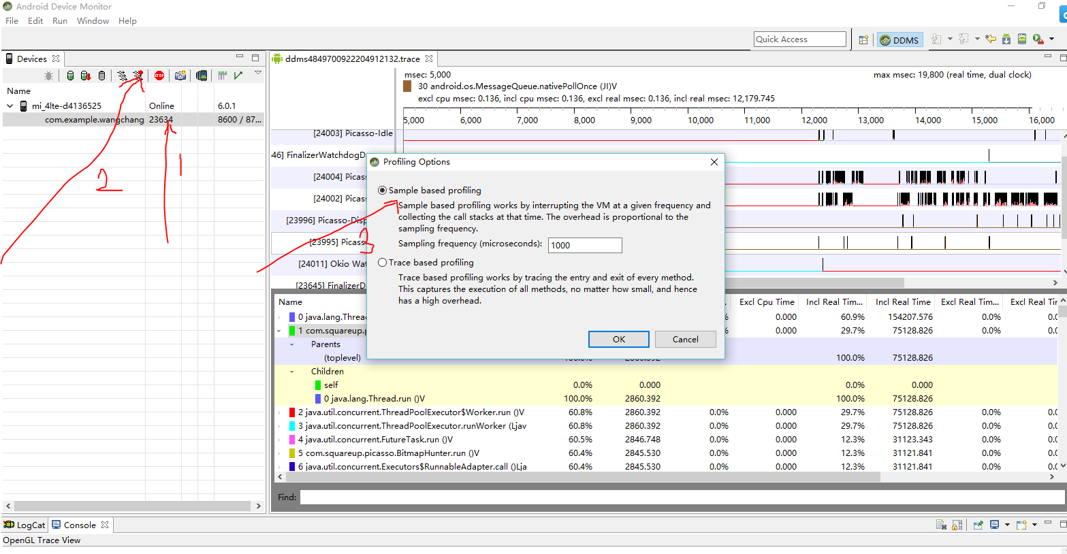Click the Pin Console icon

pos(978,525)
